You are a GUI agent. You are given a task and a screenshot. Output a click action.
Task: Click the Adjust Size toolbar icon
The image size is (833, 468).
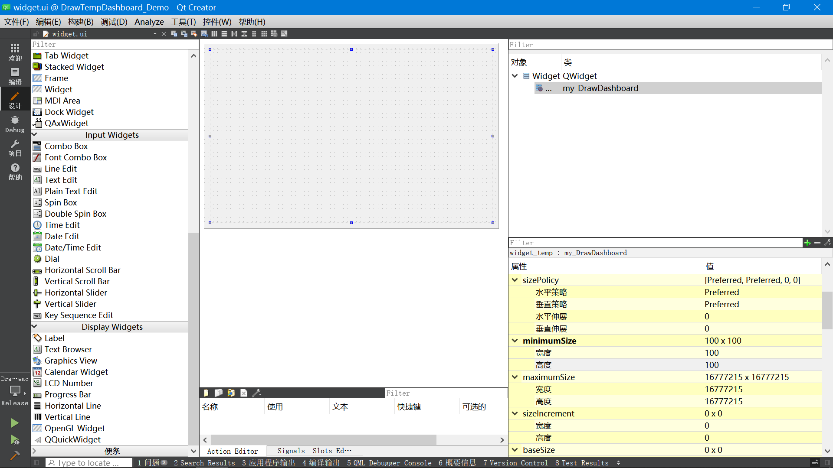pos(284,33)
